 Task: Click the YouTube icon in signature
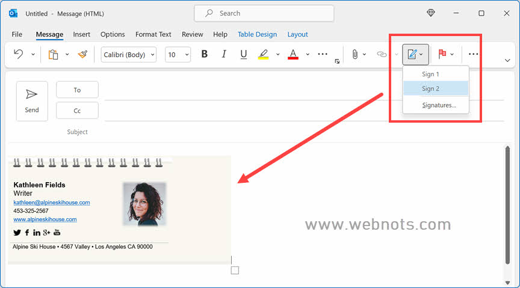pyautogui.click(x=57, y=232)
